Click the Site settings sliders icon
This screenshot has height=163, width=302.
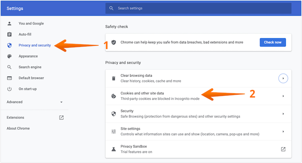[114, 132]
